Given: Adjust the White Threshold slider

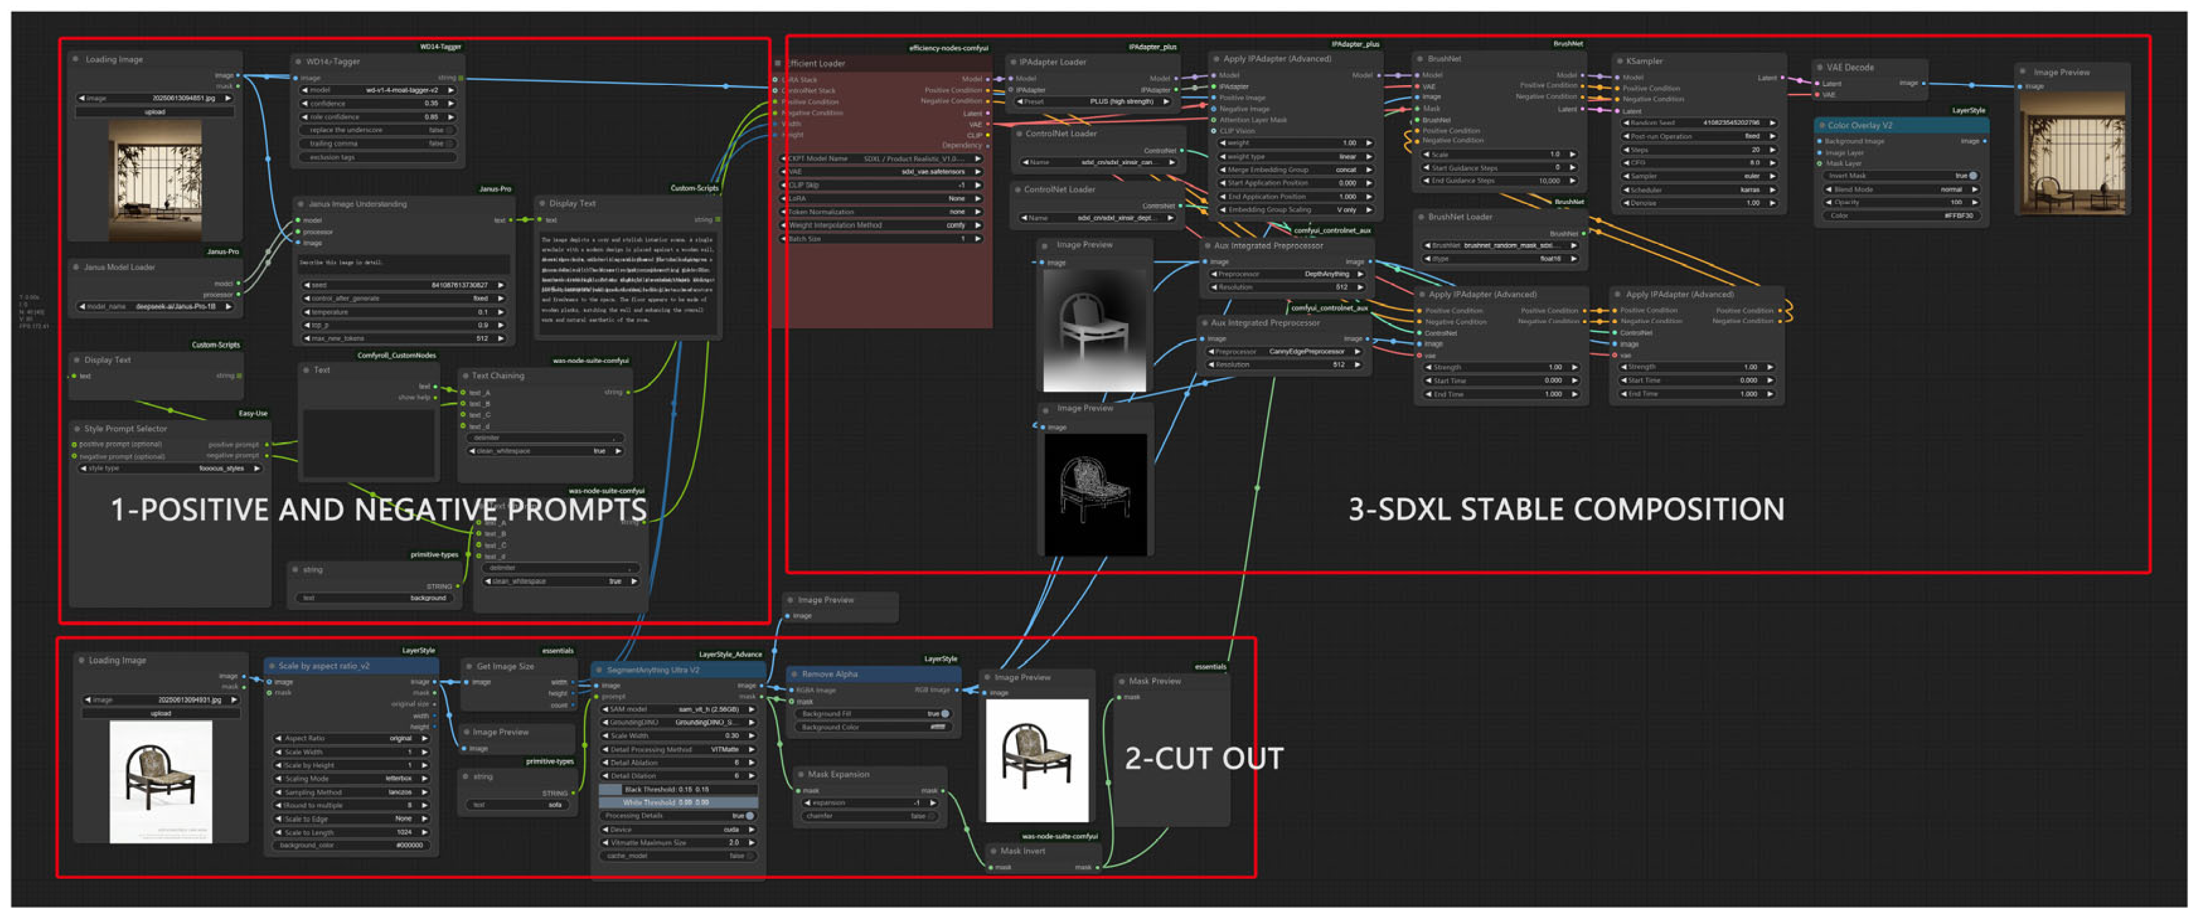Looking at the screenshot, I should 678,802.
